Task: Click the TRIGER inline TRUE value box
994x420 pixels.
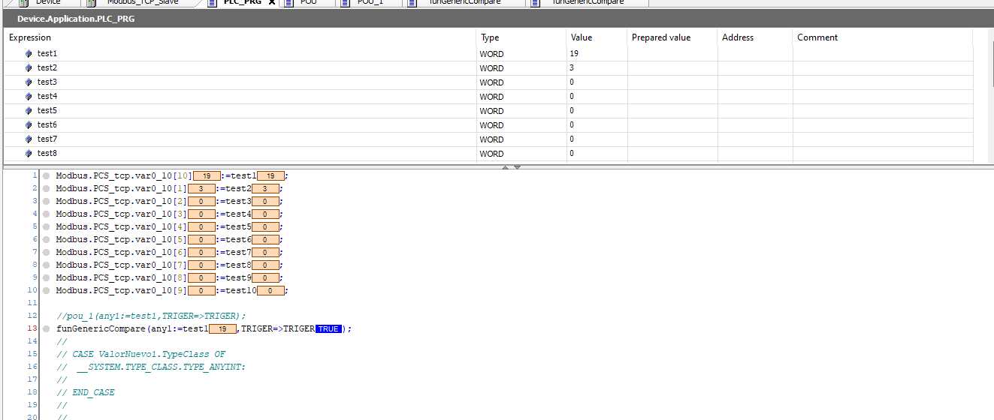Action: click(328, 328)
